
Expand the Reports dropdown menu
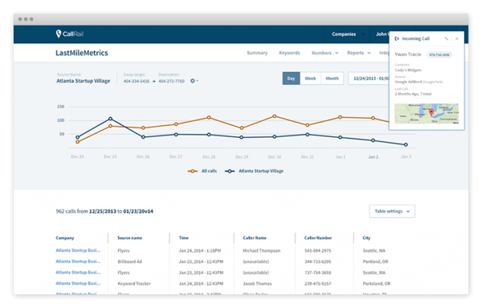click(359, 53)
